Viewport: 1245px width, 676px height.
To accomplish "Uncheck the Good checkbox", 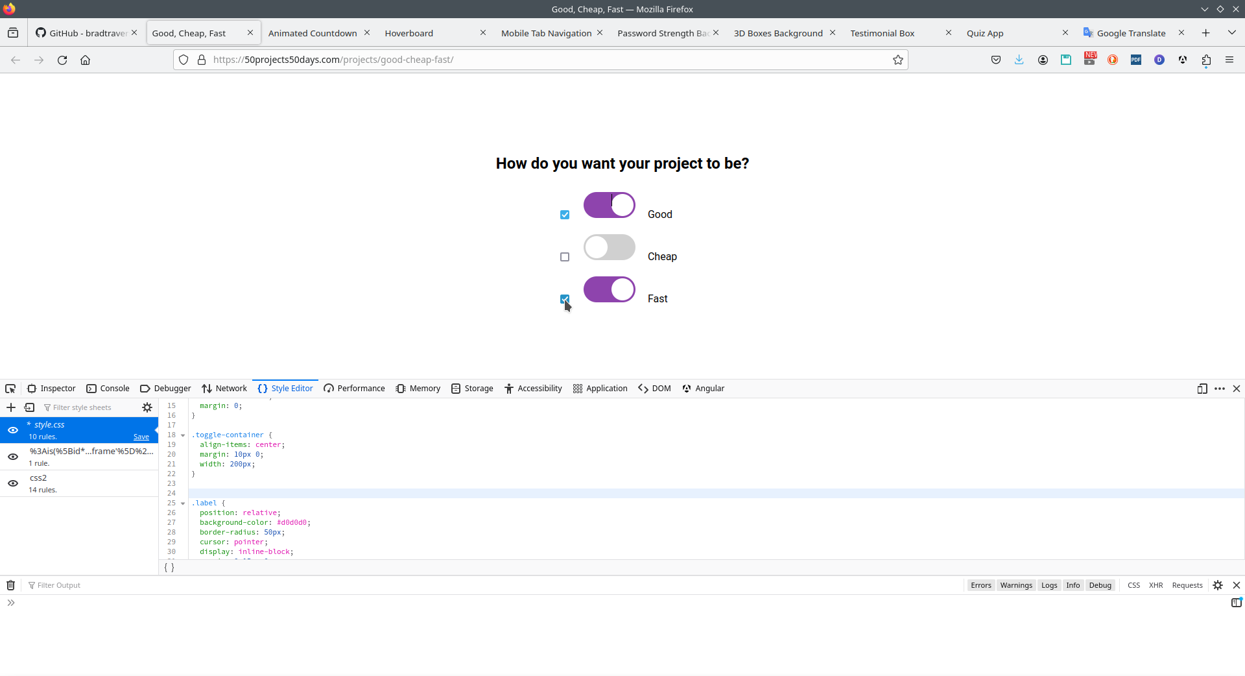I will point(565,215).
